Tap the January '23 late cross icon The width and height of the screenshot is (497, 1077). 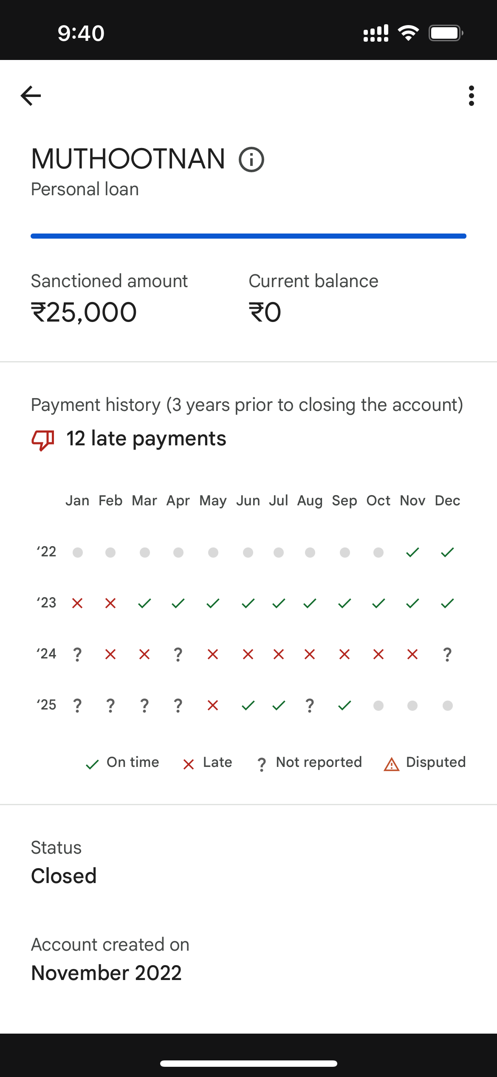[77, 603]
